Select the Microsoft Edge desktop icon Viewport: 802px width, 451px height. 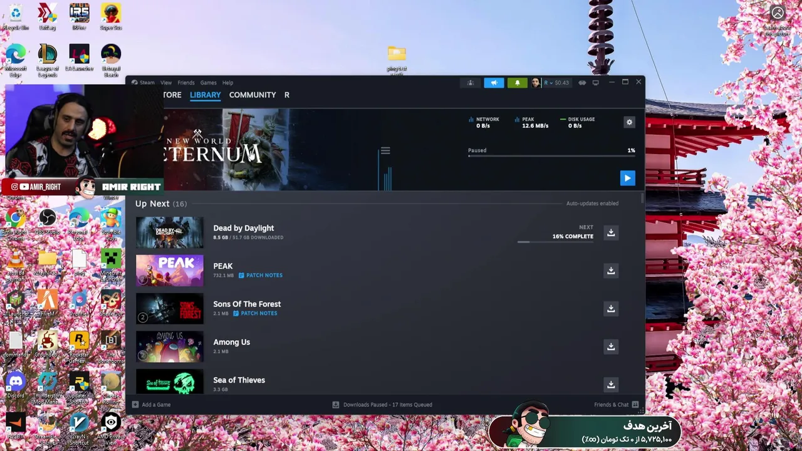(x=16, y=61)
